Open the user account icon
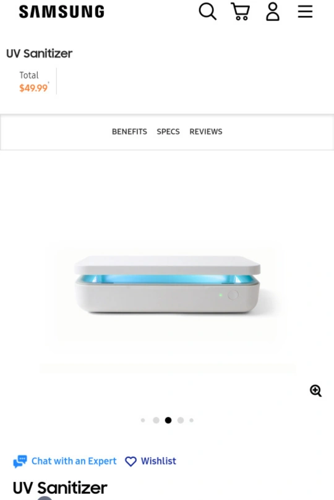The image size is (334, 500). pyautogui.click(x=273, y=12)
